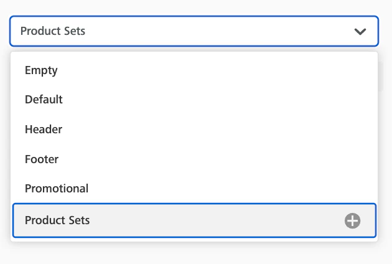Pick the Header option
The image size is (392, 264).
click(x=44, y=130)
